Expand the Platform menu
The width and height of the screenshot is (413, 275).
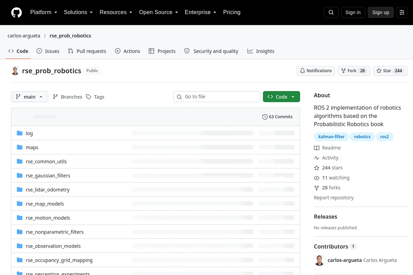(43, 12)
